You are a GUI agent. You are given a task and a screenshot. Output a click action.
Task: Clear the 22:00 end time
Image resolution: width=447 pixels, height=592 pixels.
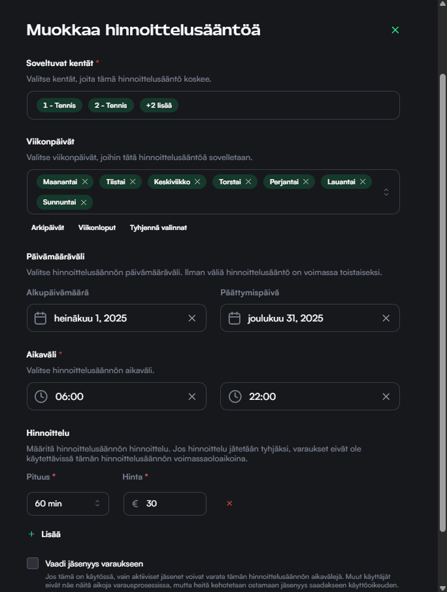(x=386, y=397)
